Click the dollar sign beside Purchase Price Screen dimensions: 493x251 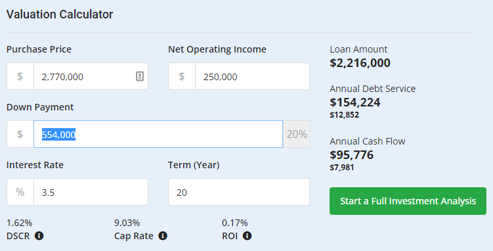point(20,76)
